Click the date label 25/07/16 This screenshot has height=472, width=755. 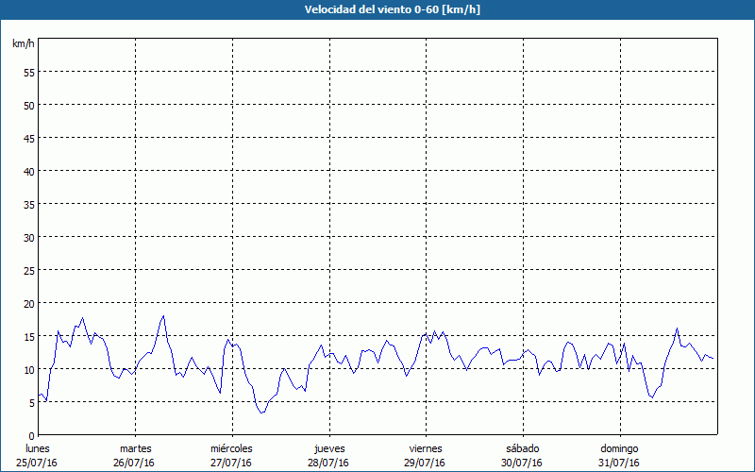pyautogui.click(x=38, y=463)
